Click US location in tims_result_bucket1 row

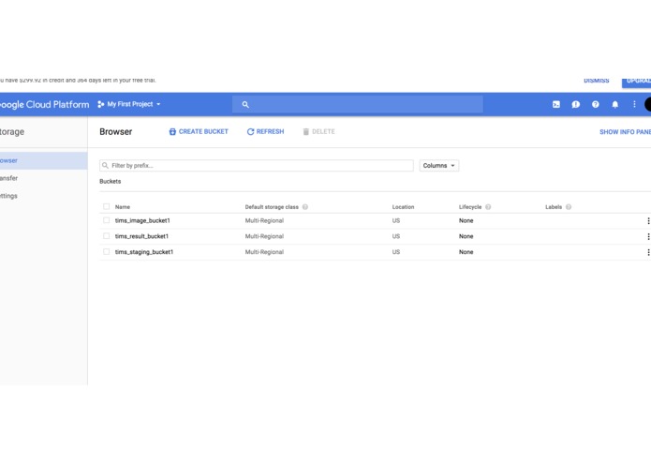[396, 236]
